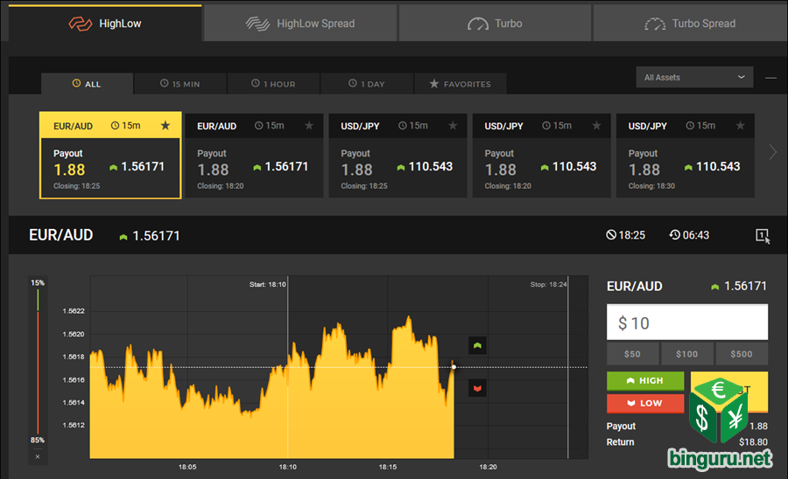
Task: Click the 18:25 closing time icon
Action: (611, 235)
